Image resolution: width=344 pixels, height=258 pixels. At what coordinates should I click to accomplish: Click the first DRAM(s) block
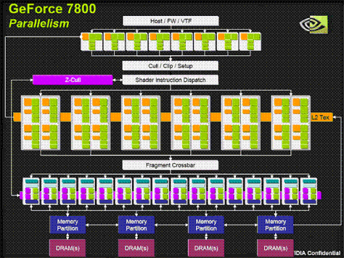[67, 248]
